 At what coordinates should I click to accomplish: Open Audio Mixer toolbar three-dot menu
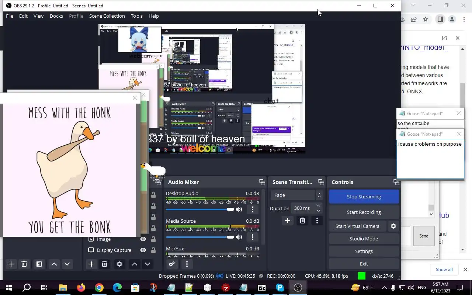coord(187,264)
